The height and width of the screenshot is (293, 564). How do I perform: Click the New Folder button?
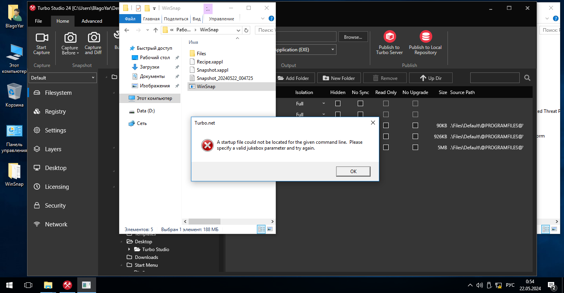coord(339,78)
